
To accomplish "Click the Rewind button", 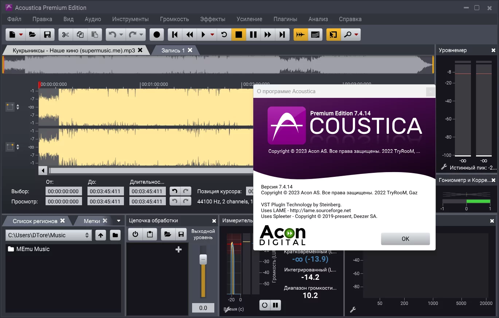I will 190,35.
